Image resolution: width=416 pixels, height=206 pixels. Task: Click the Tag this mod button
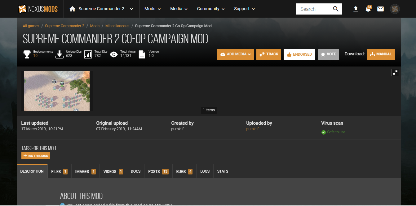coord(36,156)
